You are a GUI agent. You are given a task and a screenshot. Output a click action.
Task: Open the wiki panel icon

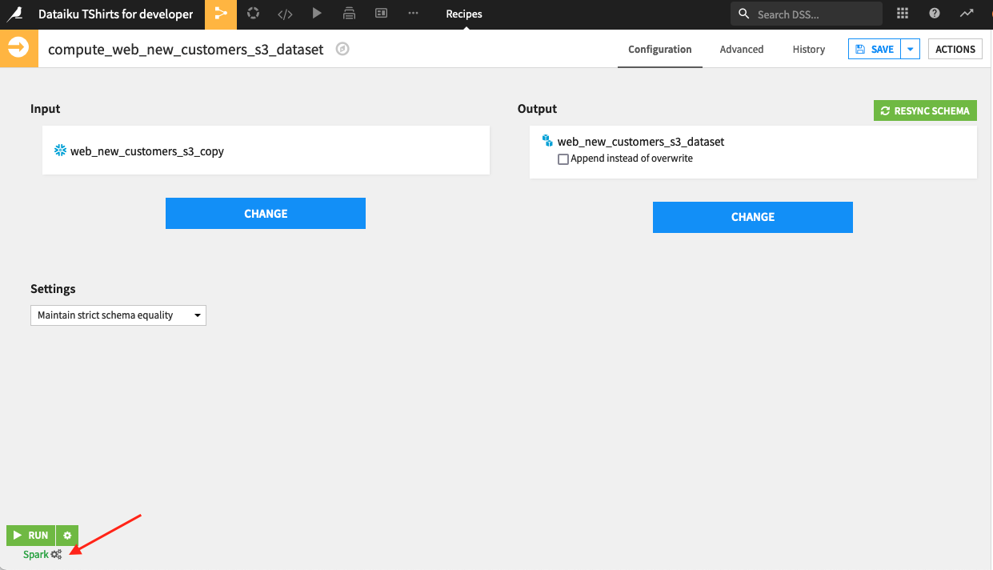click(x=381, y=14)
